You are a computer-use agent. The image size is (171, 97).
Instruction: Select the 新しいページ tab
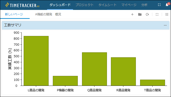tap(14, 14)
